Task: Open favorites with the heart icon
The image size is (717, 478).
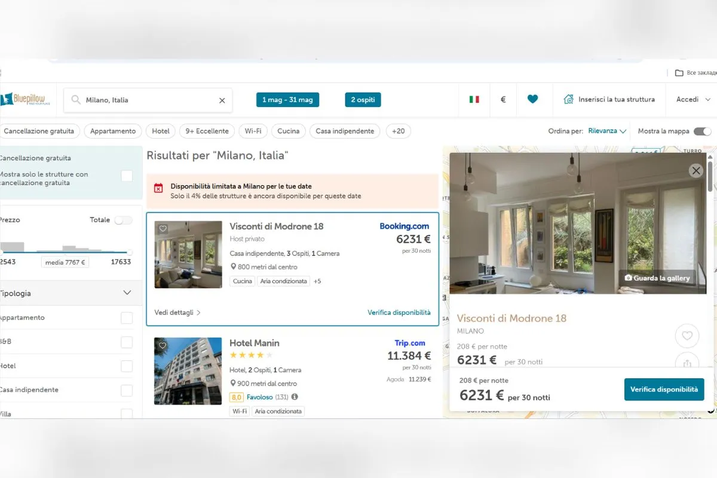Action: [532, 100]
